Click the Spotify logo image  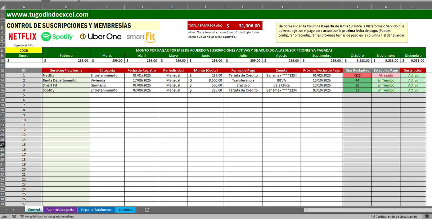pyautogui.click(x=58, y=36)
